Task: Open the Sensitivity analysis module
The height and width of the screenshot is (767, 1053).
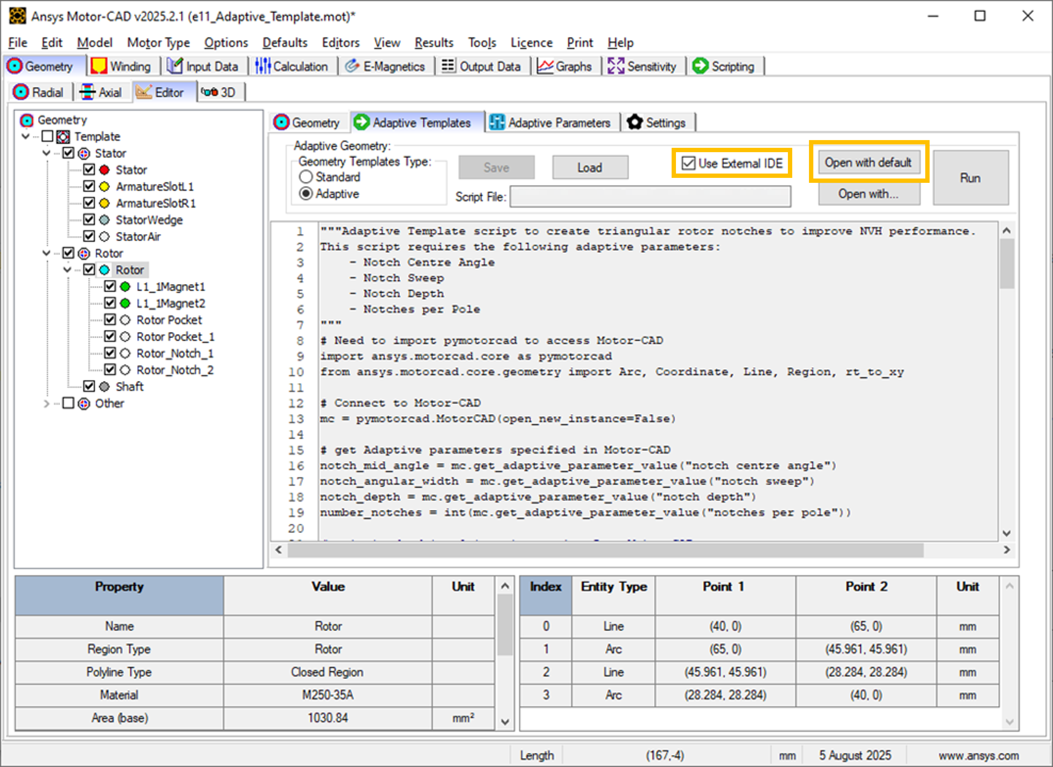Action: [644, 66]
